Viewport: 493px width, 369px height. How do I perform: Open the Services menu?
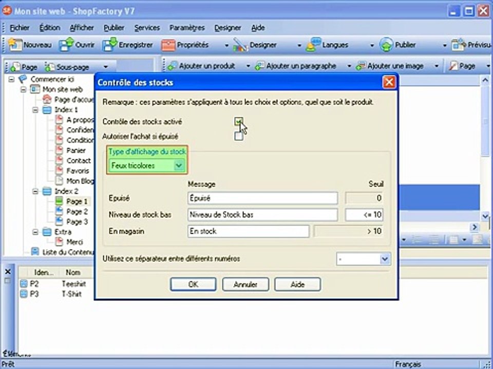point(147,28)
